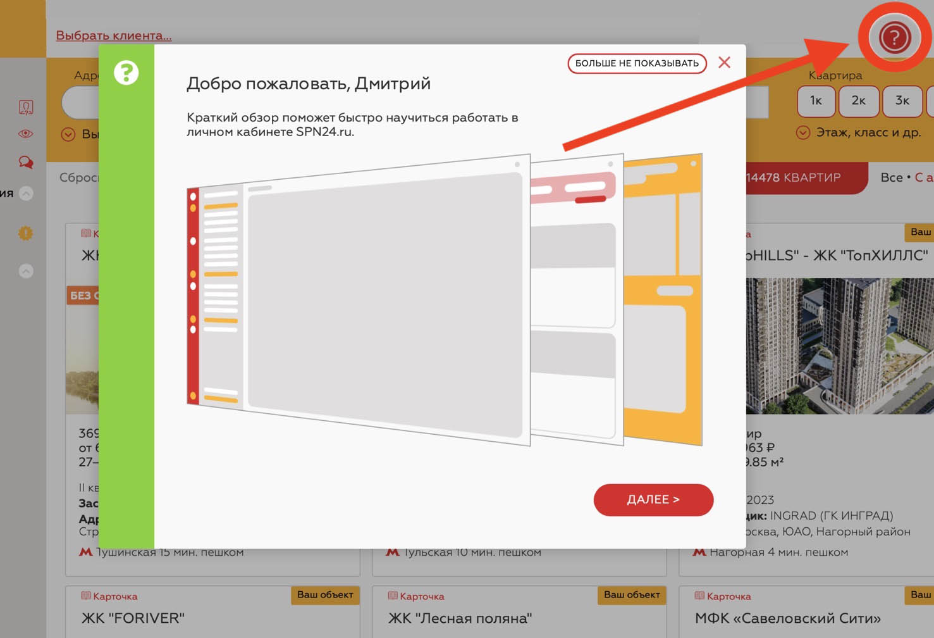Open the client profile sidebar icon

[x=26, y=107]
